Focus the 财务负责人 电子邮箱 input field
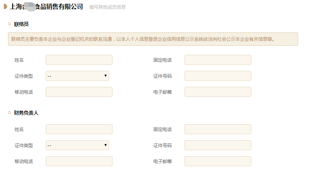 pyautogui.click(x=218, y=161)
